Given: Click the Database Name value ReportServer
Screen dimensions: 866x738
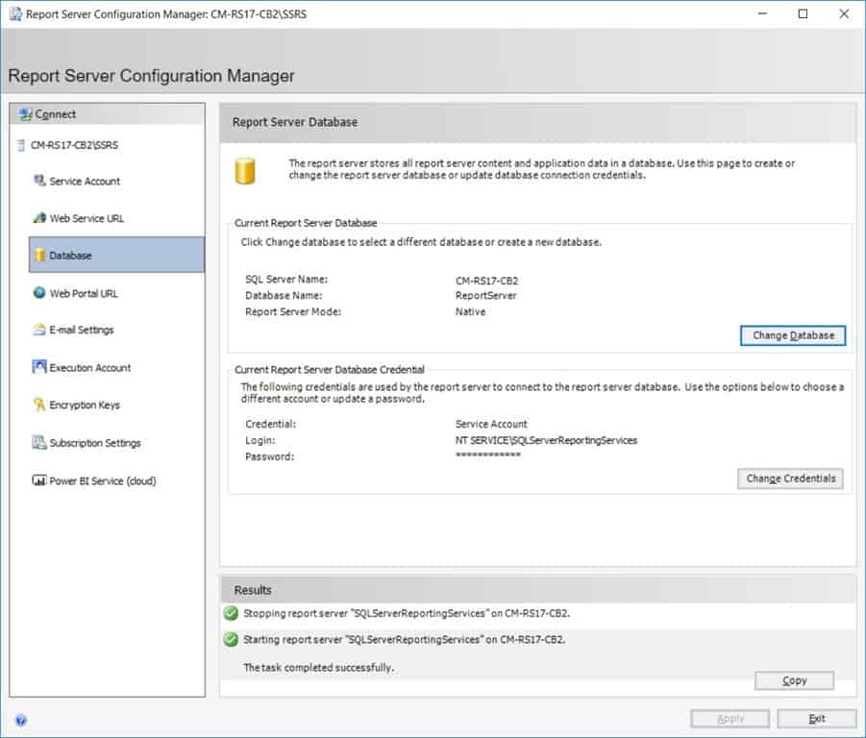Looking at the screenshot, I should (x=485, y=296).
